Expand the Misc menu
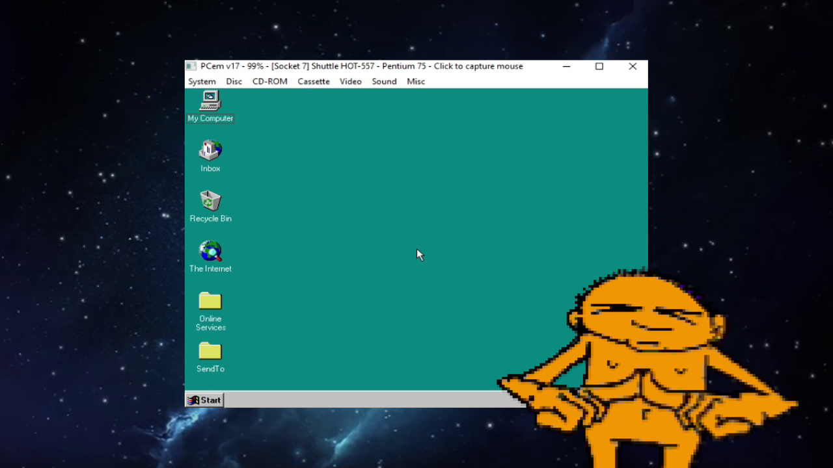The image size is (833, 468). coord(416,81)
